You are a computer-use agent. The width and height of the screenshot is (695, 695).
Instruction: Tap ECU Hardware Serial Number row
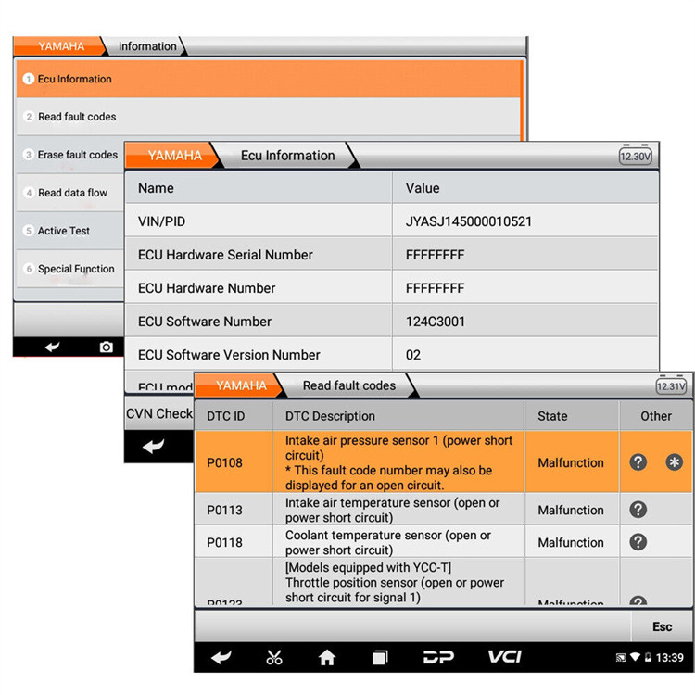pyautogui.click(x=391, y=255)
